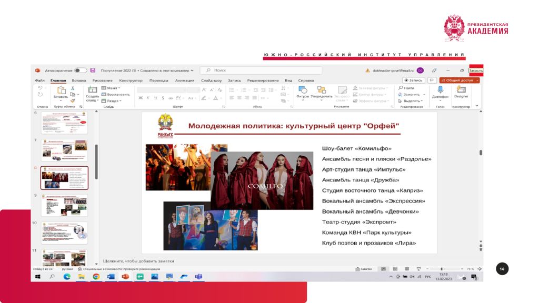Click the zoom slider in status bar

coord(444,269)
